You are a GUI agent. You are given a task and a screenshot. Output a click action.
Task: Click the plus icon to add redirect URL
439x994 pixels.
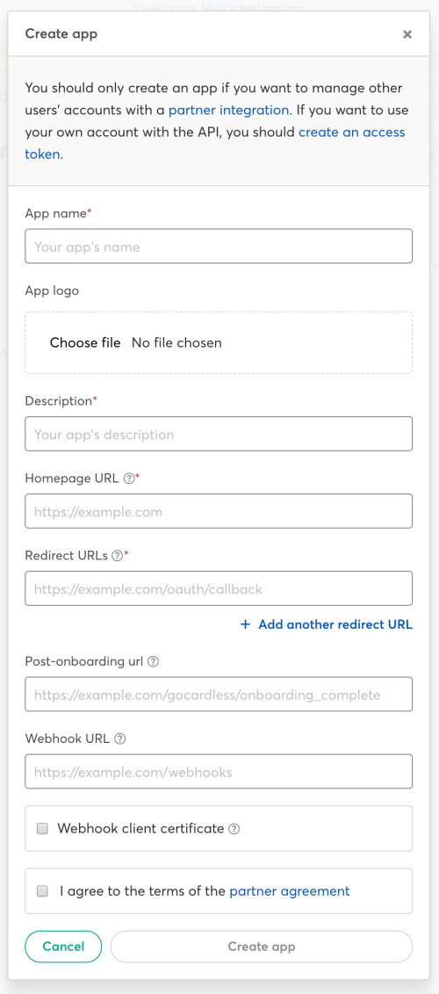pos(246,624)
